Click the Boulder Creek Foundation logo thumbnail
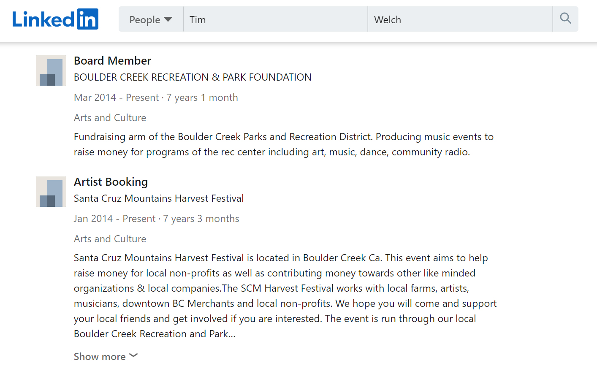The image size is (597, 382). pyautogui.click(x=51, y=70)
